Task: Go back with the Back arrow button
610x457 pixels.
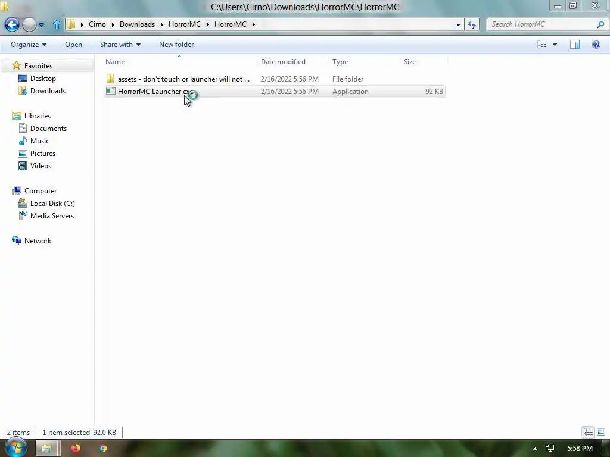Action: click(x=12, y=24)
